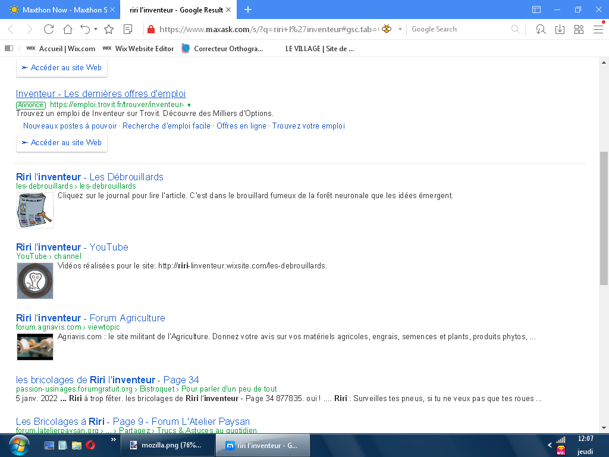Open Accueil | Wix.com bookmark
609x457 pixels.
(61, 49)
